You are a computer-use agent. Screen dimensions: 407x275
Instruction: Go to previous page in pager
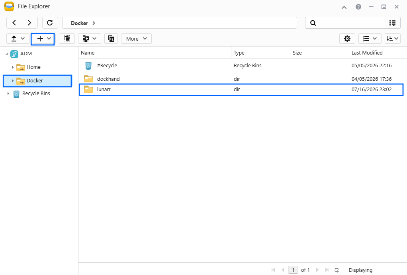[x=283, y=270]
